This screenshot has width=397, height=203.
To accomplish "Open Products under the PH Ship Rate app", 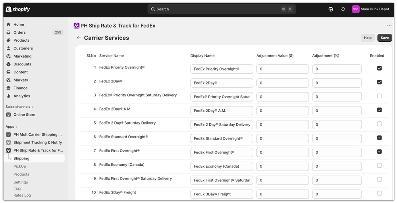I will 21,174.
